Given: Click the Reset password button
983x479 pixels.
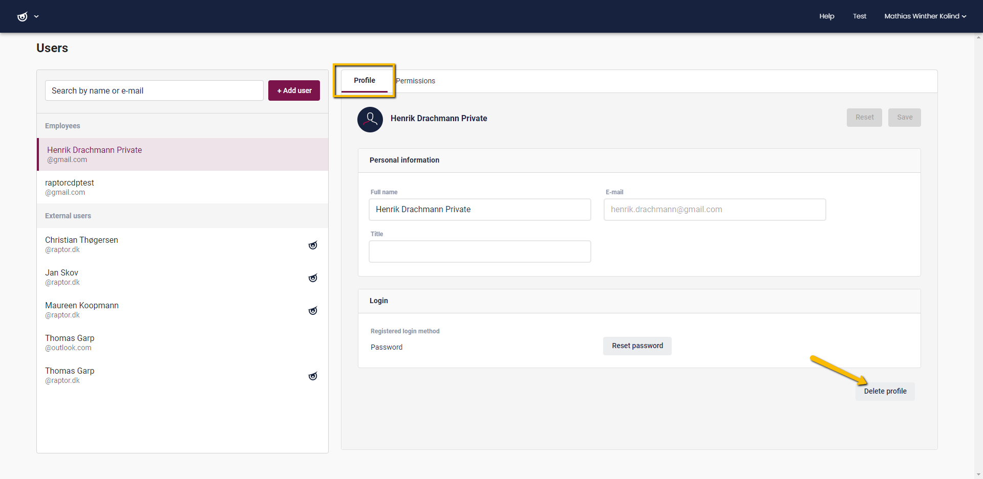Looking at the screenshot, I should [637, 346].
